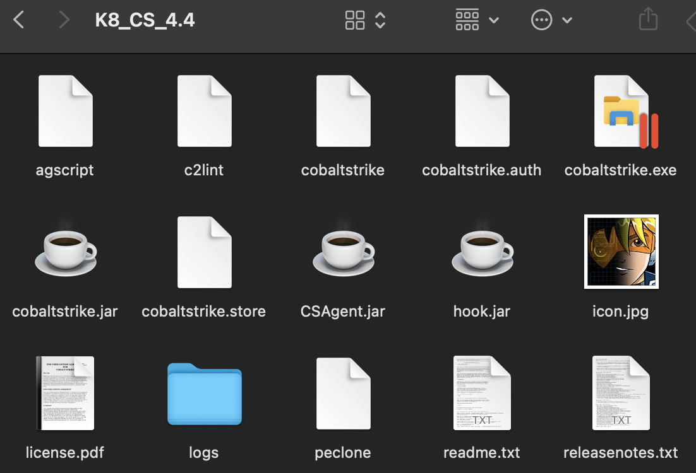This screenshot has height=473, width=696.
Task: Select the cobaltstrike.store file icon
Action: click(204, 252)
